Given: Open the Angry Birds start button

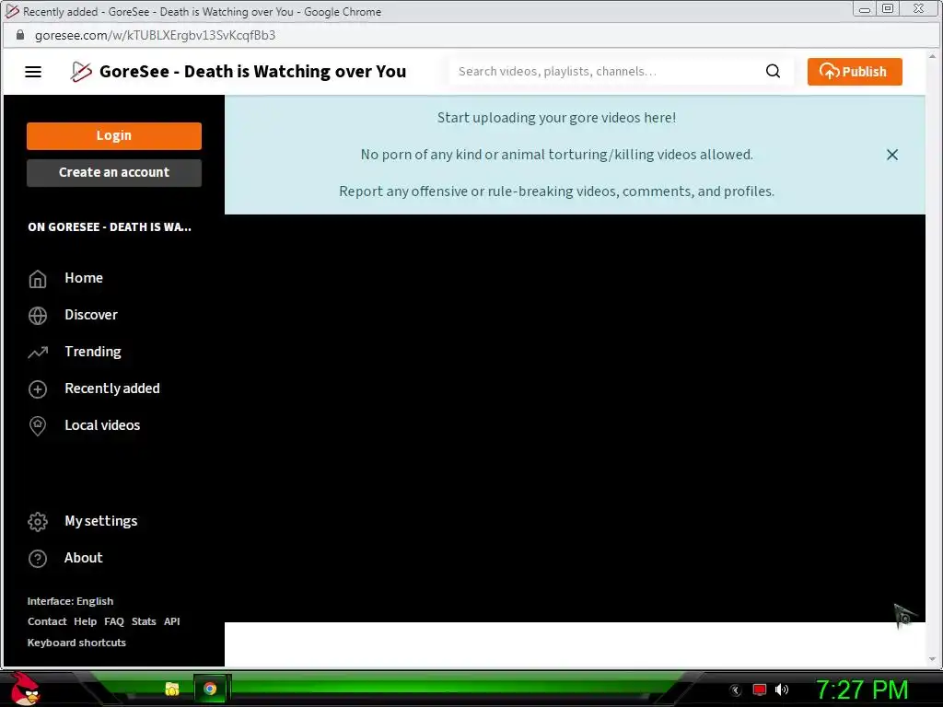Looking at the screenshot, I should 25,689.
